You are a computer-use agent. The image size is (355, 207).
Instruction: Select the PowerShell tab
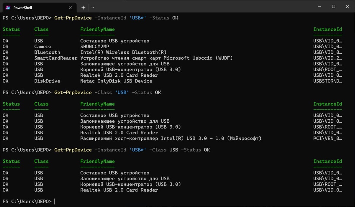pyautogui.click(x=40, y=8)
